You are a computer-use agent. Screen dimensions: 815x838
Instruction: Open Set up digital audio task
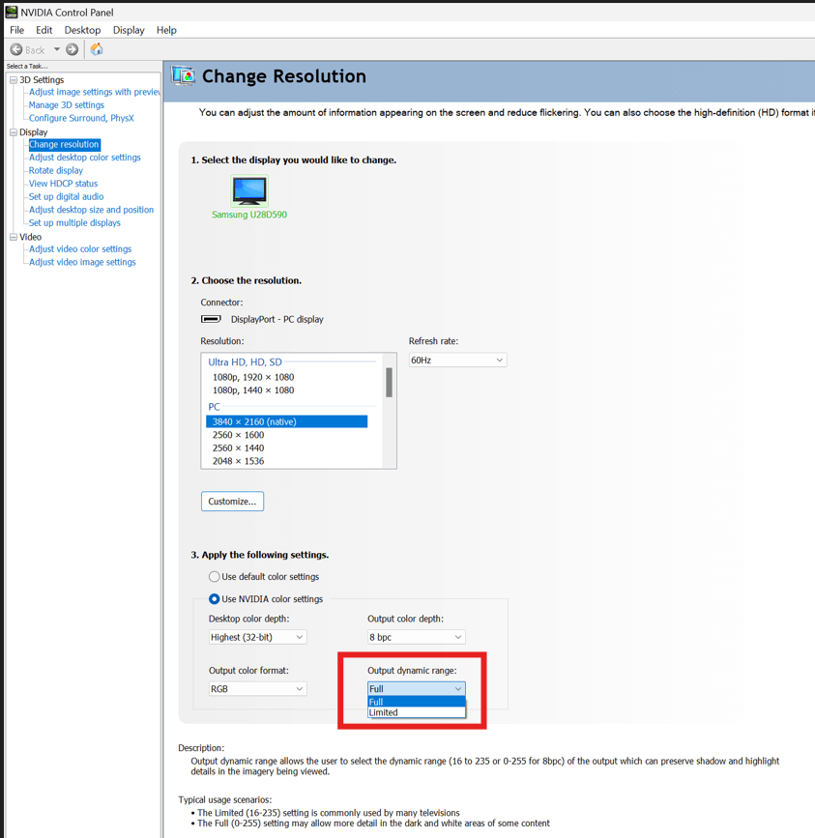tap(67, 196)
